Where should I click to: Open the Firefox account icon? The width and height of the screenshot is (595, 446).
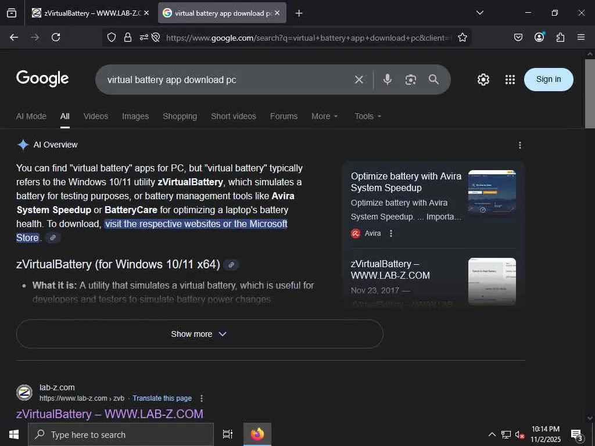coord(539,37)
